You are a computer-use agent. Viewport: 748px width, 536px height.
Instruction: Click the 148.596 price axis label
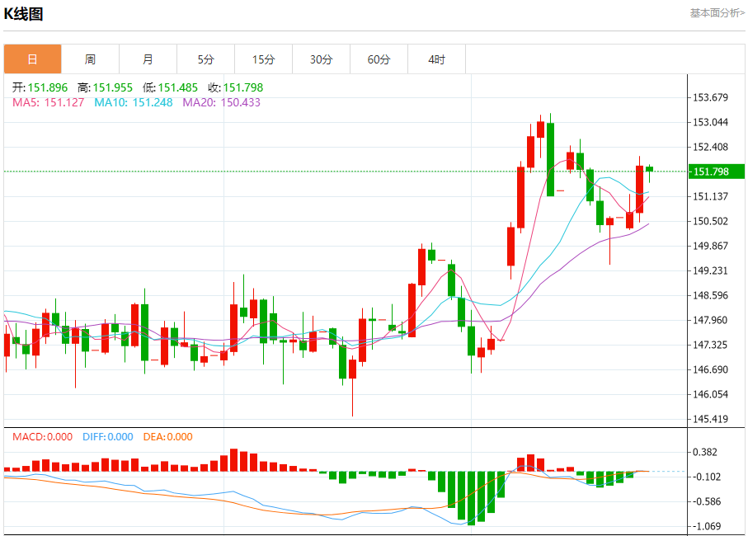tap(710, 296)
